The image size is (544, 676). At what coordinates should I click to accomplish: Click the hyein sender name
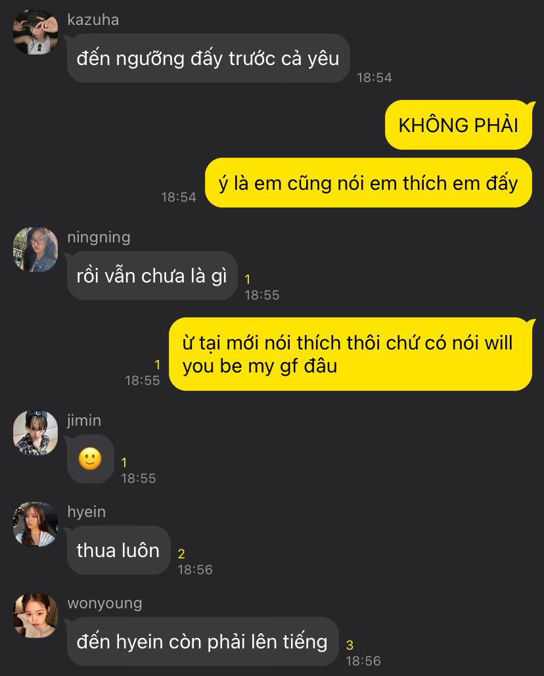pyautogui.click(x=87, y=512)
